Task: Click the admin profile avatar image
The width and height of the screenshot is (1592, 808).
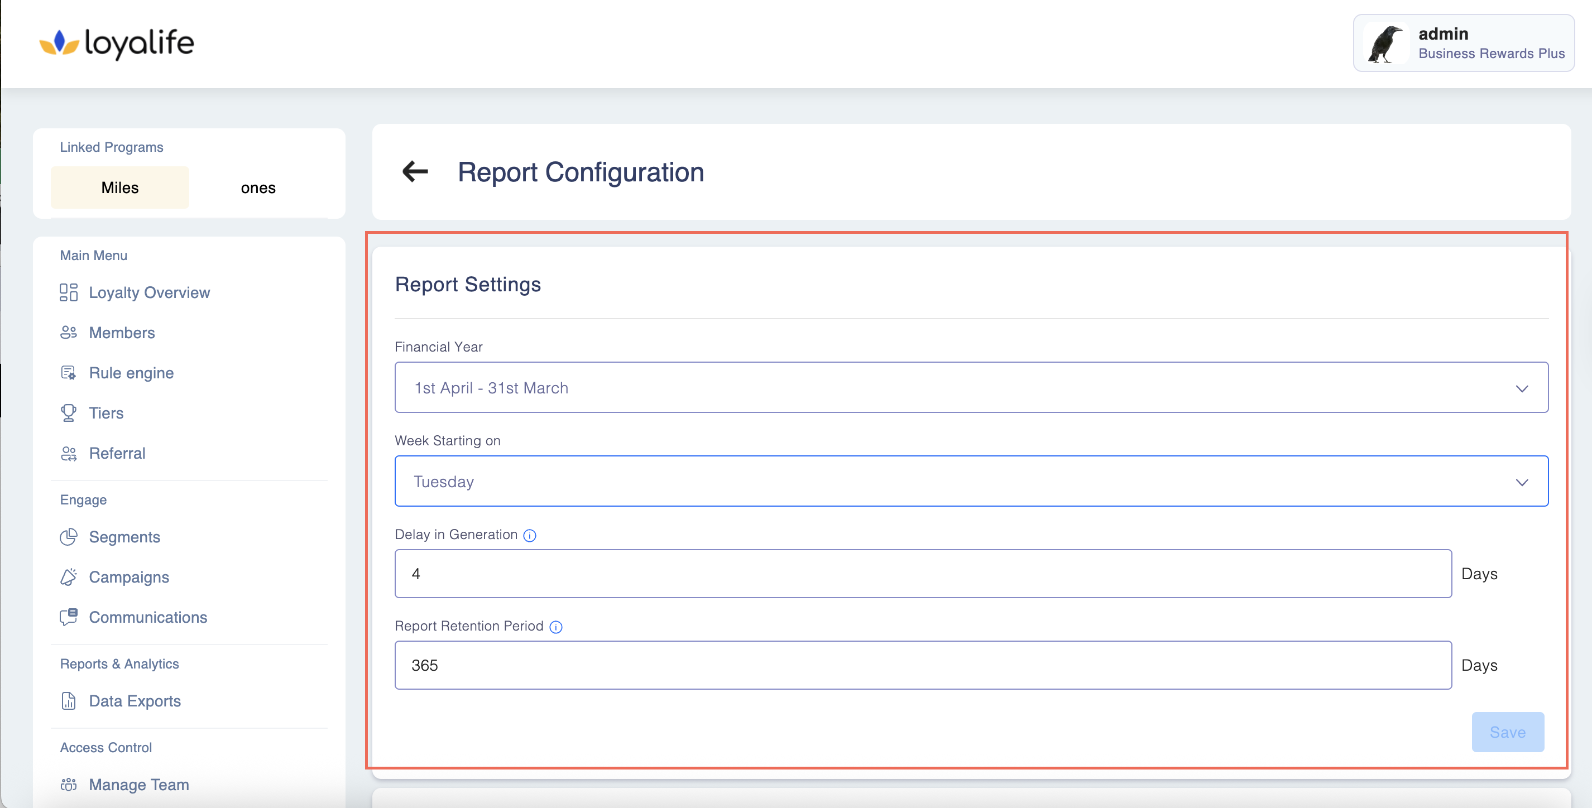Action: click(1385, 43)
